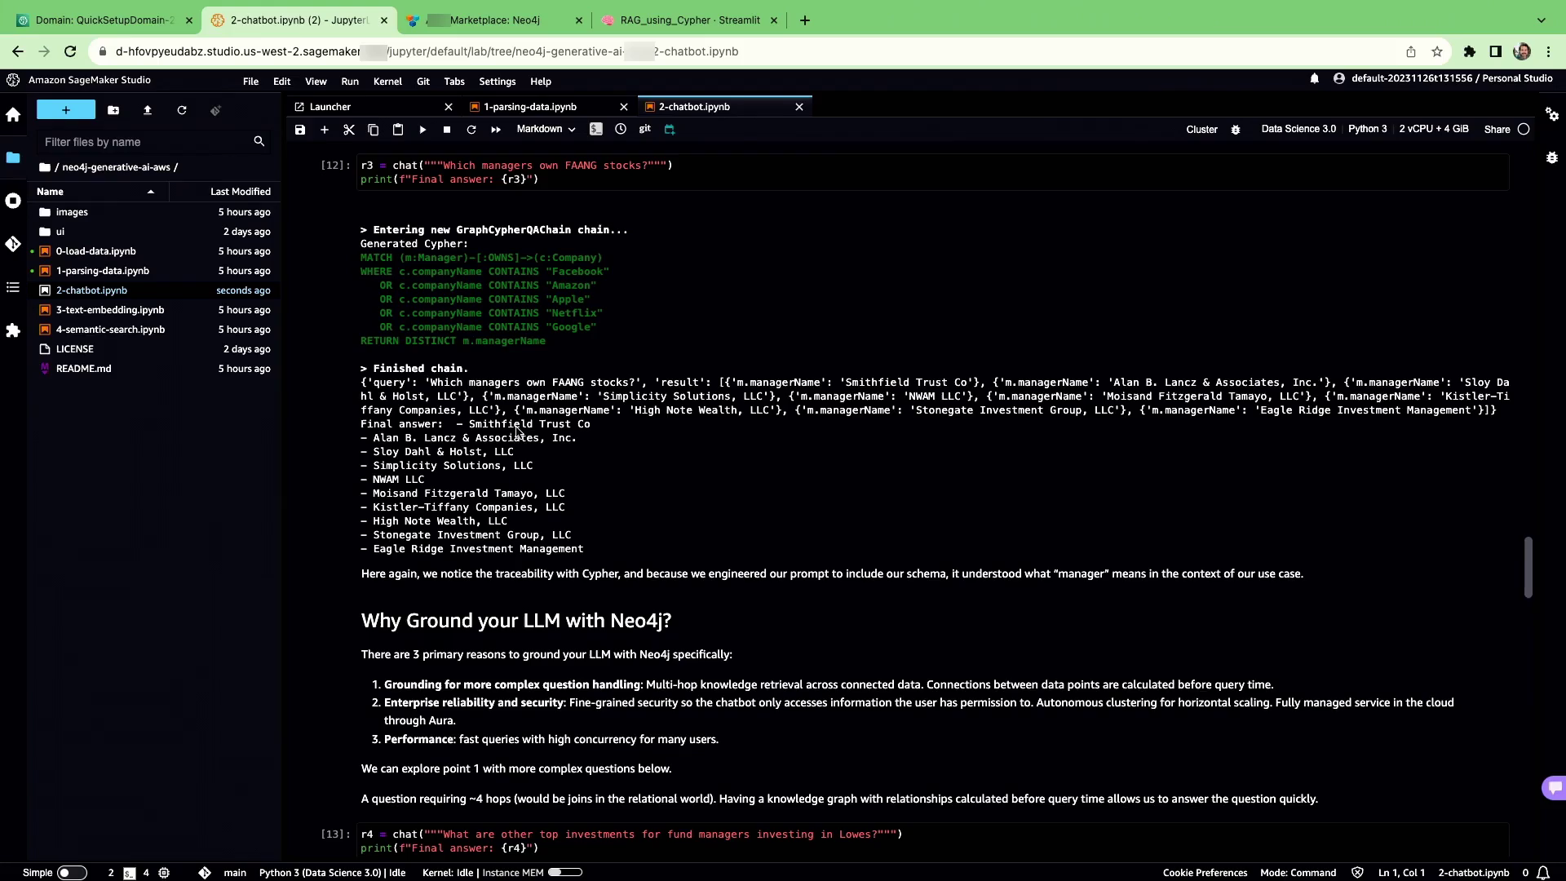Open the 2 vCPU + 4 GiB instance selector

[x=1433, y=129]
